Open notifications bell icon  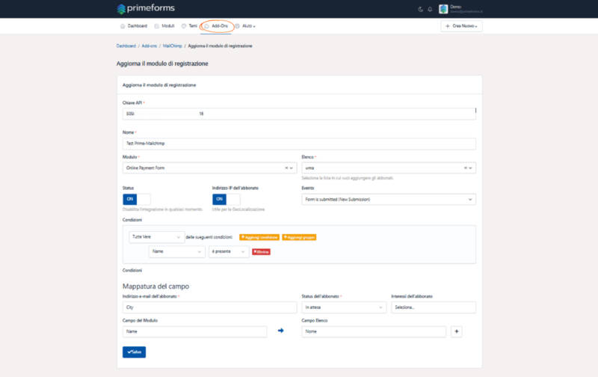[x=430, y=9]
